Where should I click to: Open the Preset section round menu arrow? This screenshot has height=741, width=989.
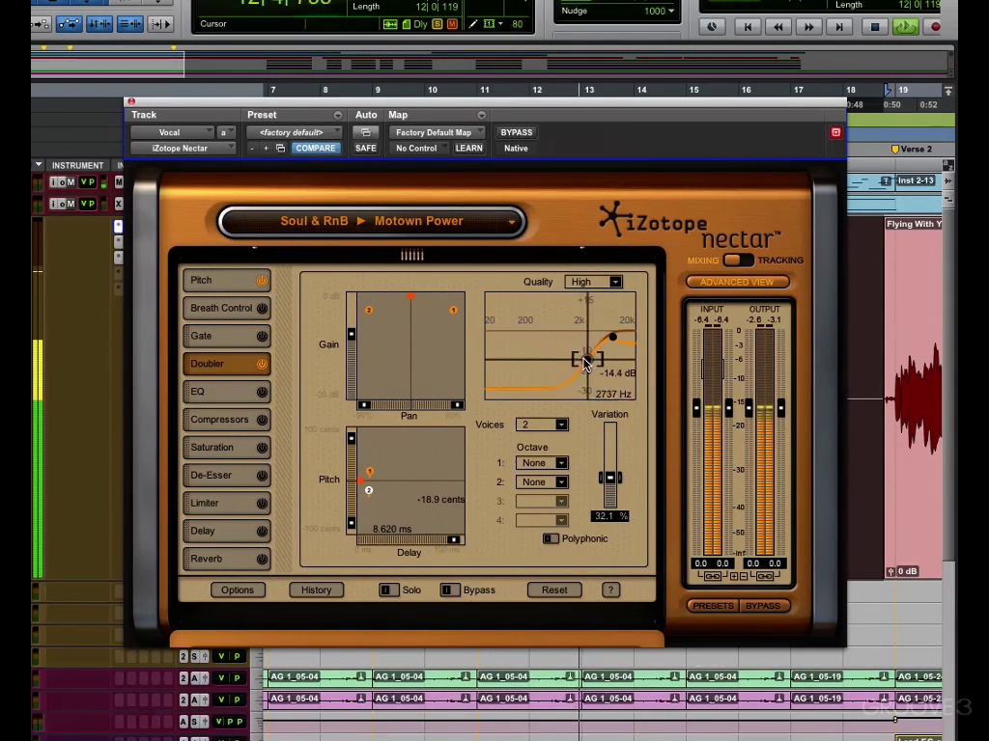click(338, 116)
